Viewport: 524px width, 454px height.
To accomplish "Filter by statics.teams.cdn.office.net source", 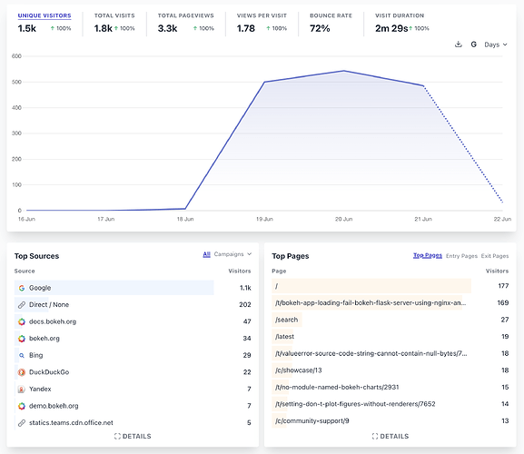I will 133,422.
